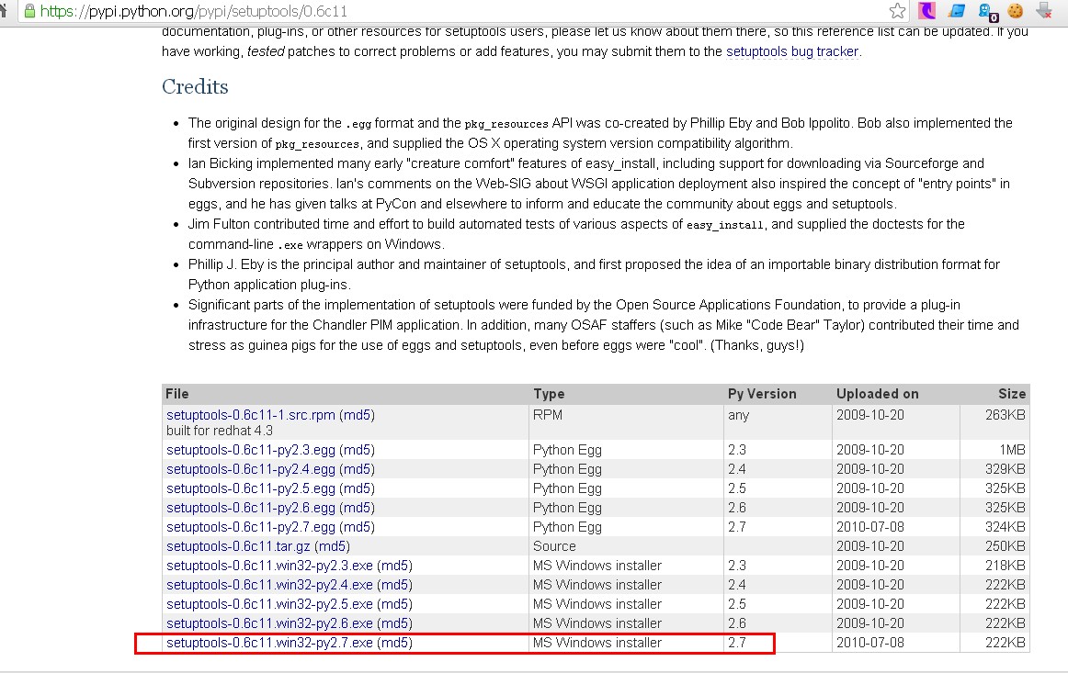Download setuptools-0.6c11-py2.4.egg
This screenshot has width=1068, height=673.
click(x=251, y=469)
